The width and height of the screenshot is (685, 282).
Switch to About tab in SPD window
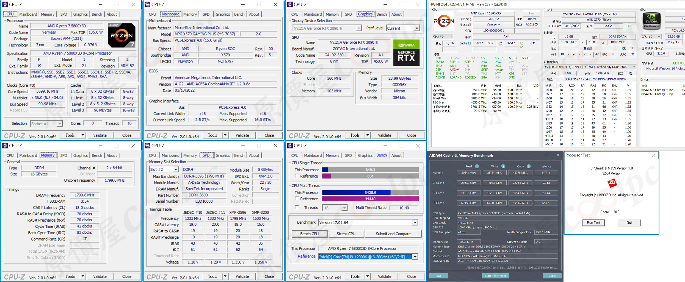[x=254, y=155]
